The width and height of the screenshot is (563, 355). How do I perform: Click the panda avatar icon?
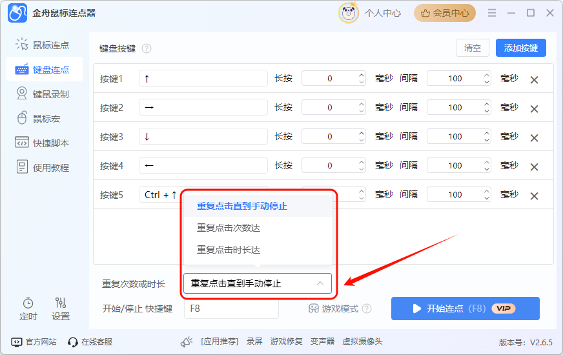(x=348, y=14)
